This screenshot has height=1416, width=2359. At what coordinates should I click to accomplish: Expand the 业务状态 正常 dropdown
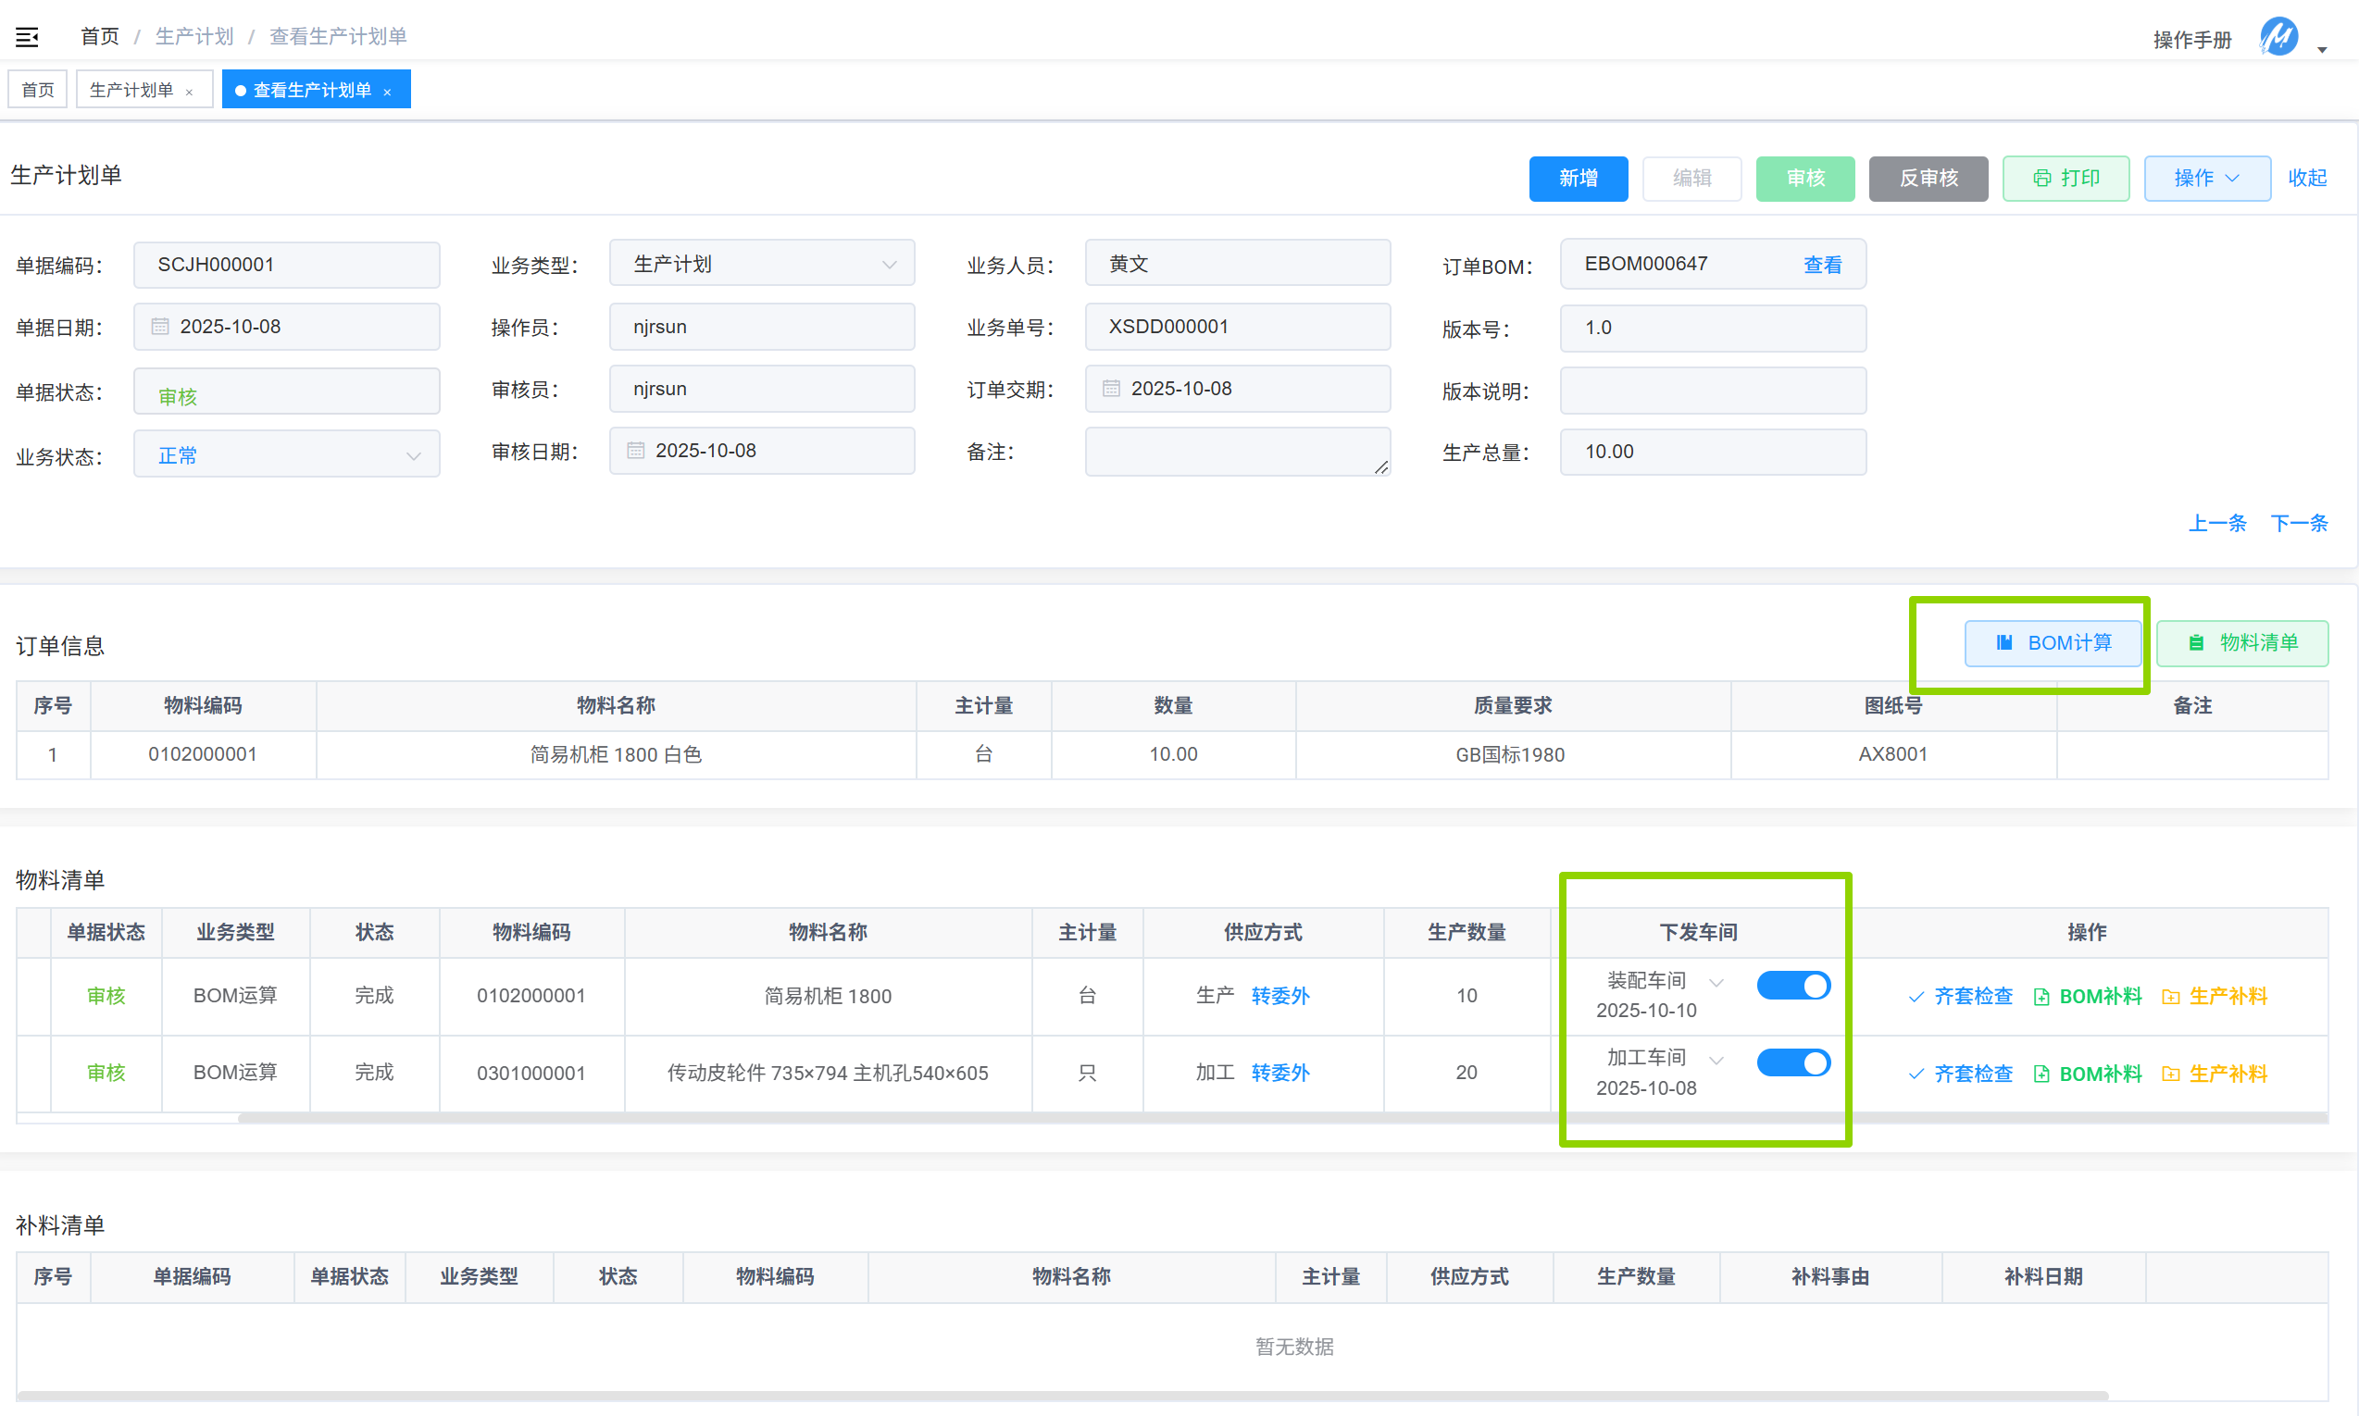286,455
